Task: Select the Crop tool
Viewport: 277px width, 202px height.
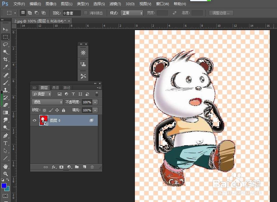Action: tap(5, 59)
